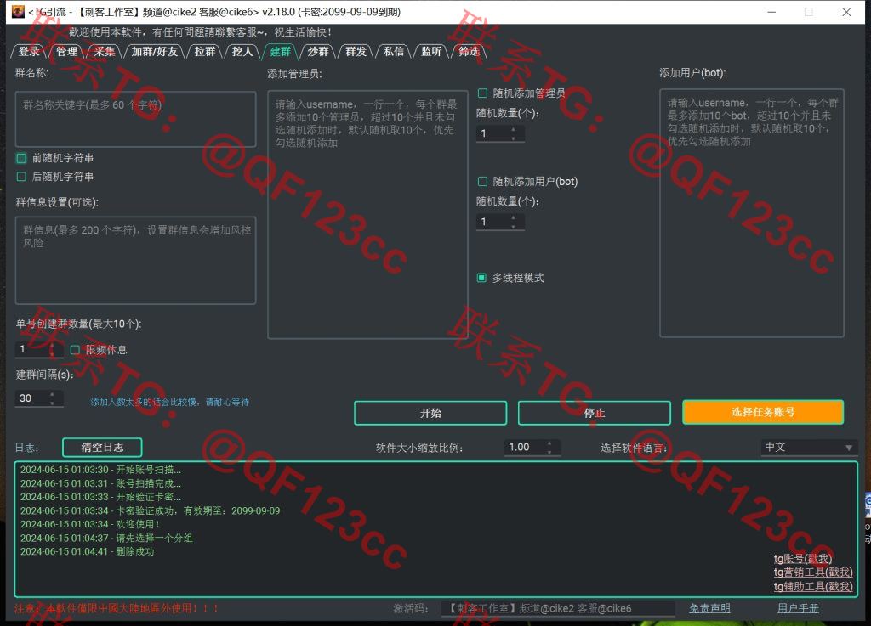Click log line 删除成功
The height and width of the screenshot is (626, 871).
(88, 552)
